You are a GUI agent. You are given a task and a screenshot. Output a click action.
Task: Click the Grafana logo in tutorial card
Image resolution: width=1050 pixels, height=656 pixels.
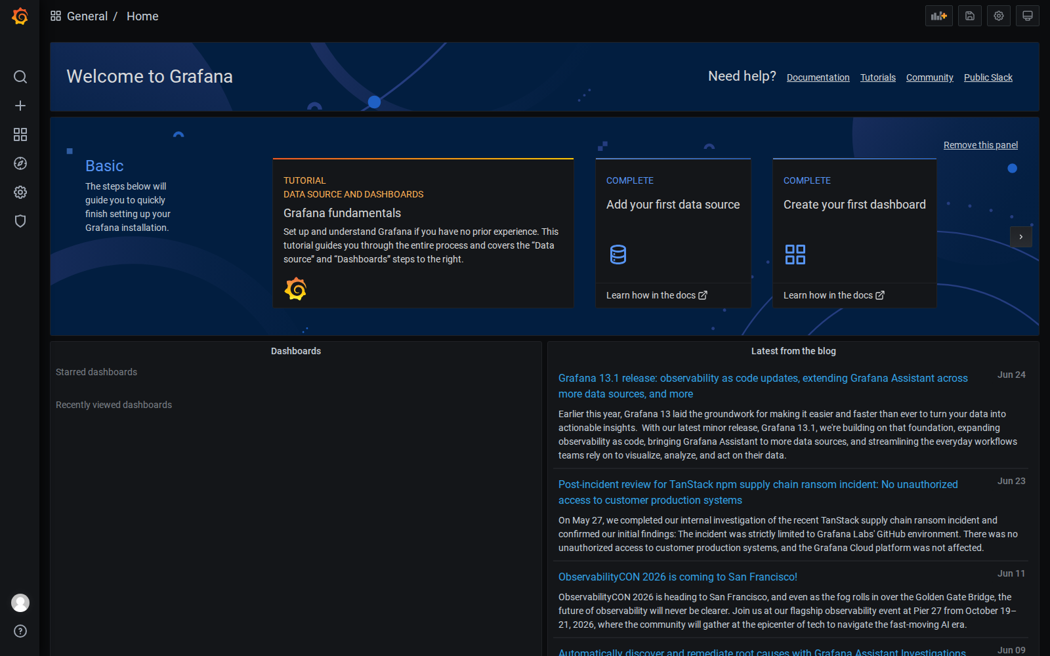(296, 289)
